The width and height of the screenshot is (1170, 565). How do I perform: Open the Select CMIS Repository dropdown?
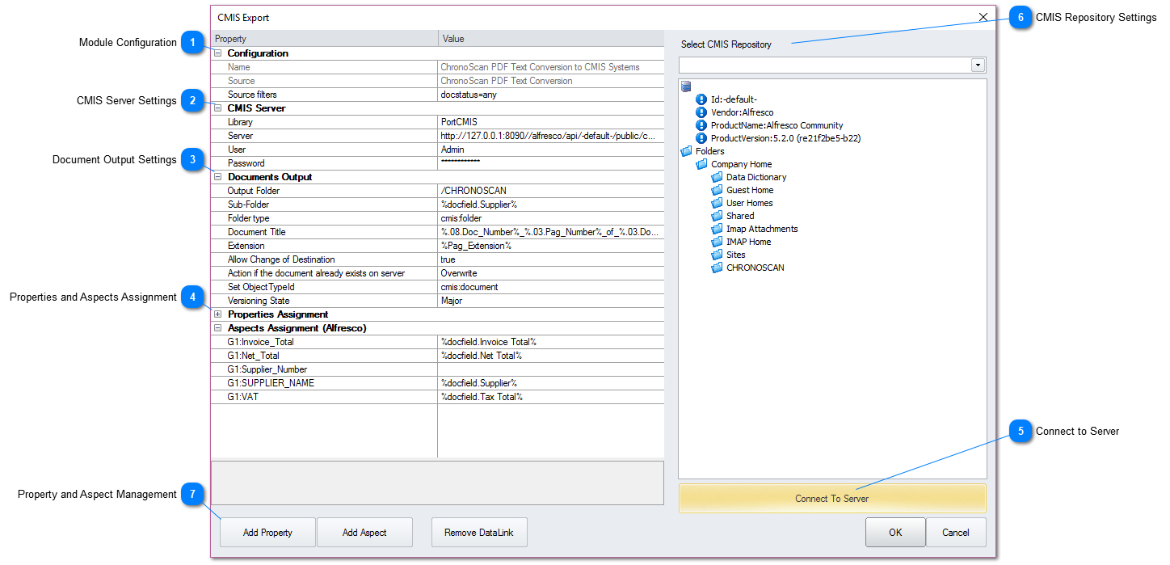978,64
